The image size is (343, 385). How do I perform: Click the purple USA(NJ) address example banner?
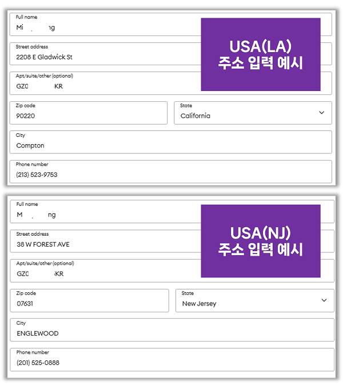260,241
